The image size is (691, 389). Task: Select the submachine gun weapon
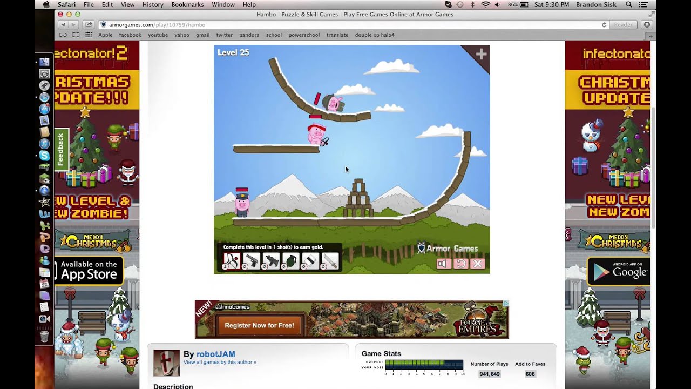[270, 261]
